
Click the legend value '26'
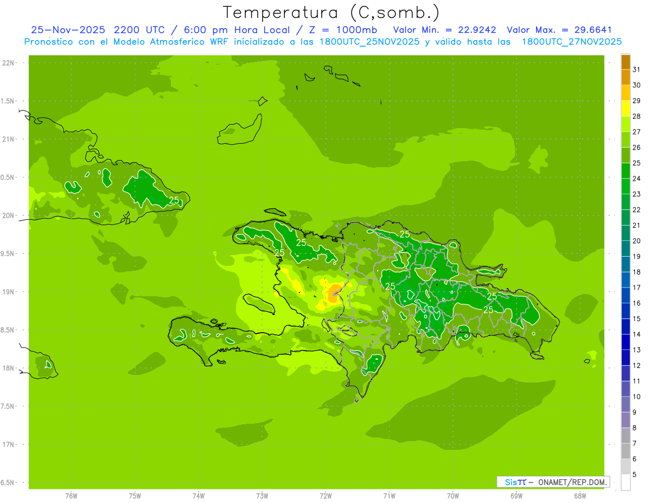pos(637,148)
